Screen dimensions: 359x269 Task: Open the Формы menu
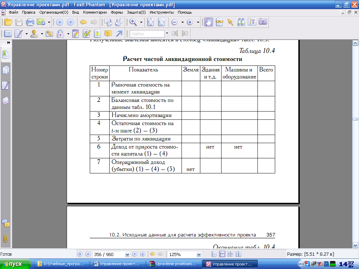(117, 12)
